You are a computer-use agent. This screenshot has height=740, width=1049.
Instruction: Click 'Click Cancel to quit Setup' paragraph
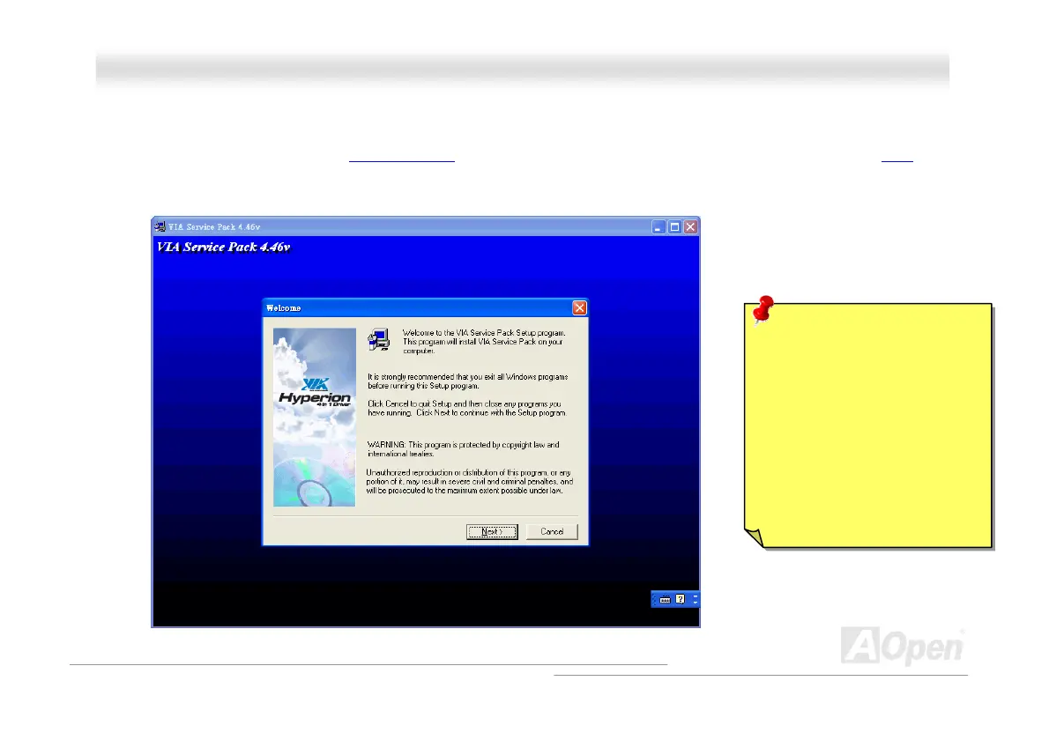[x=467, y=409]
